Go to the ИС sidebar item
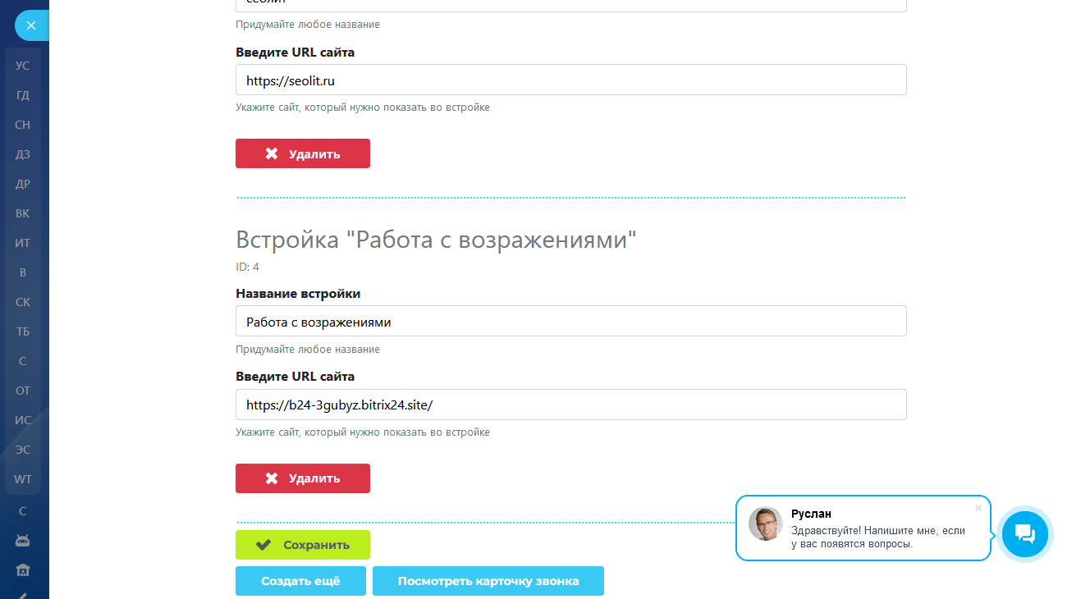Viewport: 1081px width, 599px height. click(x=23, y=420)
